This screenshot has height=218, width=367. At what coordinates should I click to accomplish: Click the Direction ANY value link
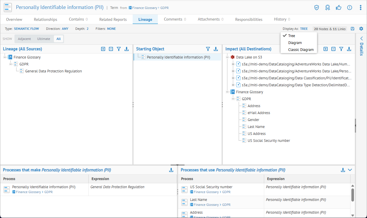(x=65, y=29)
